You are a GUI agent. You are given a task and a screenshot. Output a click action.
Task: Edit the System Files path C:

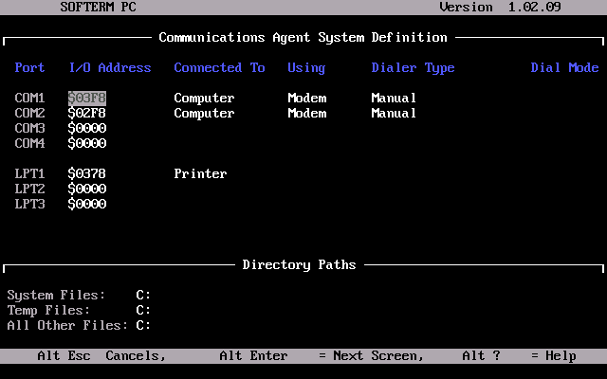143,295
